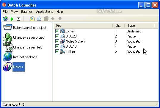Screen dimensions: 160x108
Task: Select the Internet package label
Action: 25,57
